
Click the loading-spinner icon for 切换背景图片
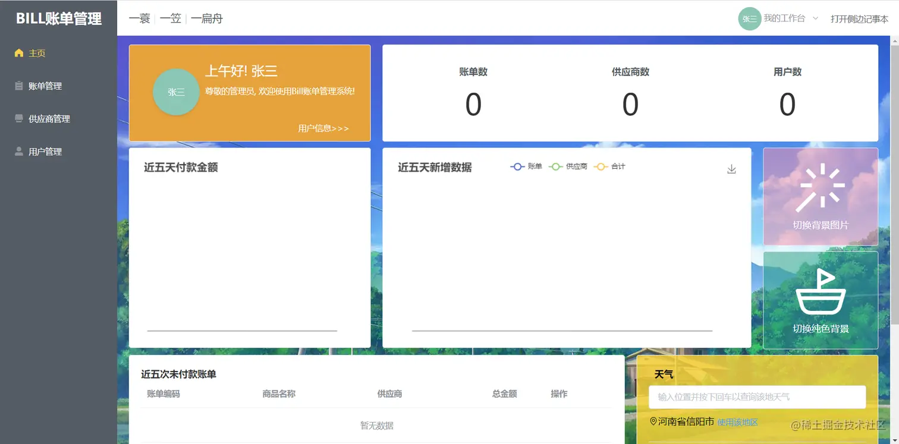click(x=821, y=187)
